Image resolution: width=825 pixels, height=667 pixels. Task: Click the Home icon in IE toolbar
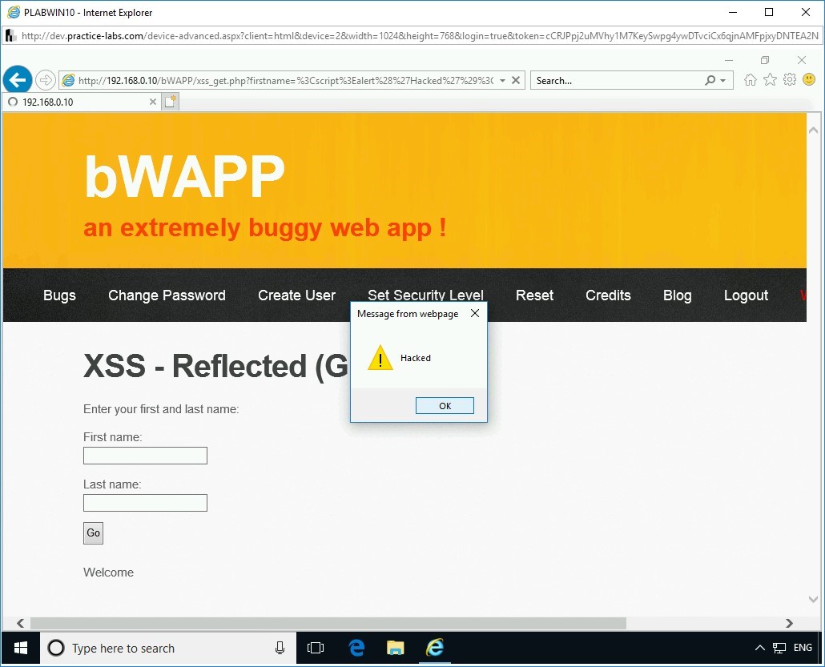(749, 79)
